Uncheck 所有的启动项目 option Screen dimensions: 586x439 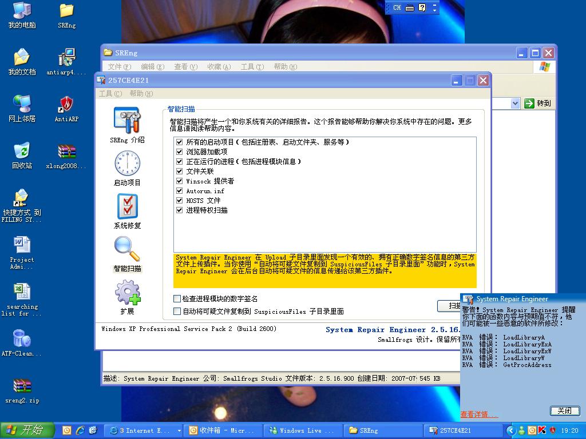click(x=179, y=142)
